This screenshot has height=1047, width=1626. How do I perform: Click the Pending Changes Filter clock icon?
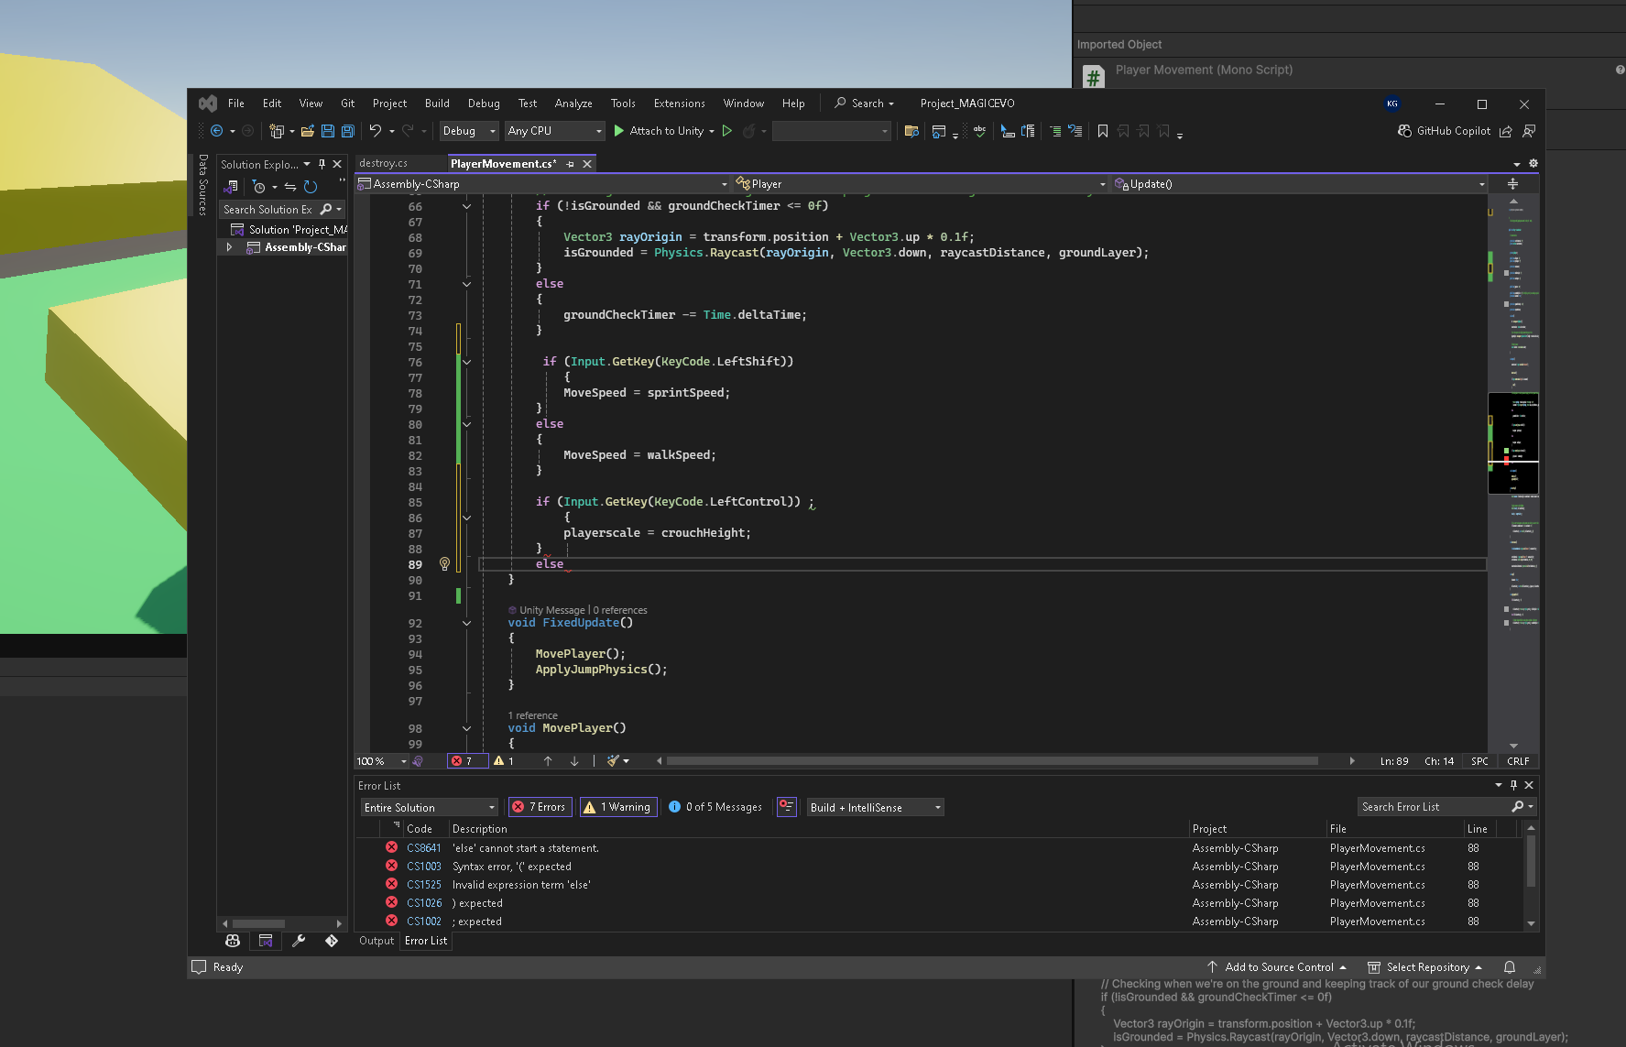click(x=259, y=187)
